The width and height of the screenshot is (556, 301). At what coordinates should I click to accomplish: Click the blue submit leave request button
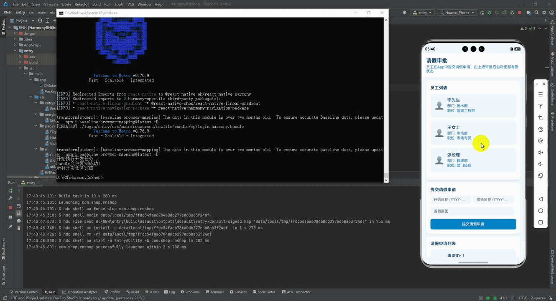tap(473, 224)
